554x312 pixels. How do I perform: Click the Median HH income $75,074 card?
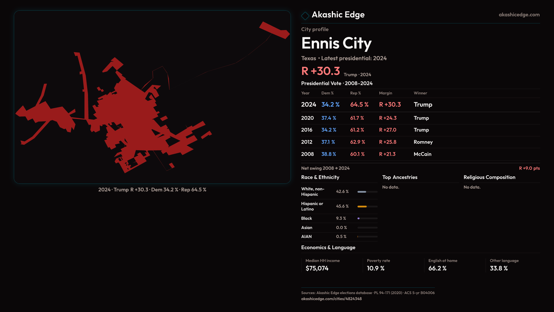click(322, 265)
